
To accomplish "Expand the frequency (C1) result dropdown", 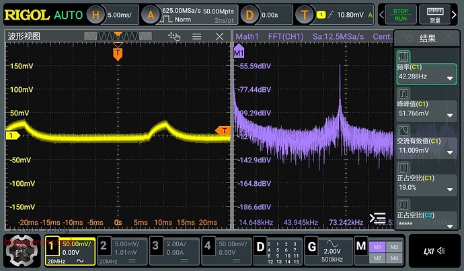I will (x=450, y=78).
